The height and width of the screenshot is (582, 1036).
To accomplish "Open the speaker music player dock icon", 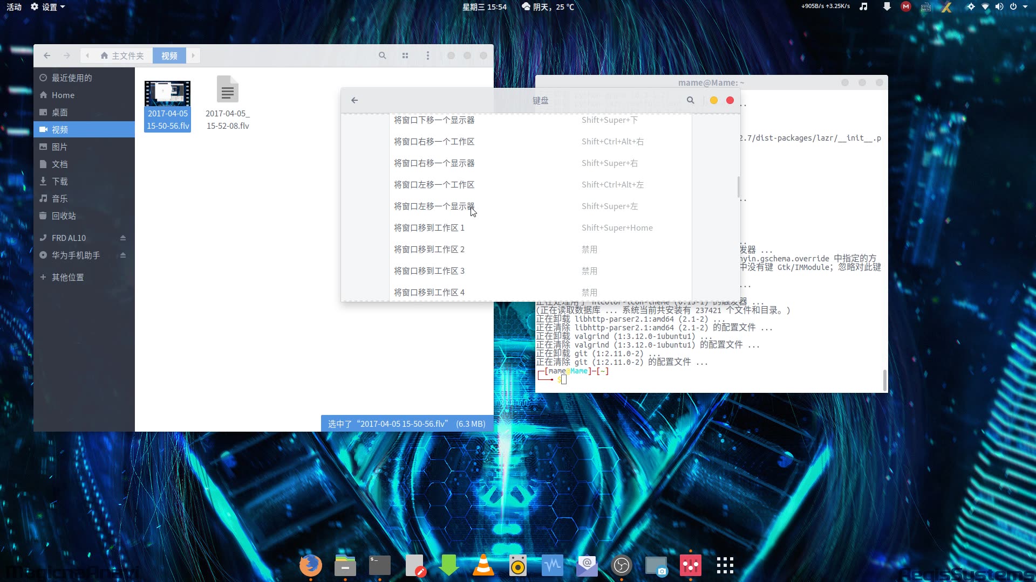I will pyautogui.click(x=517, y=565).
